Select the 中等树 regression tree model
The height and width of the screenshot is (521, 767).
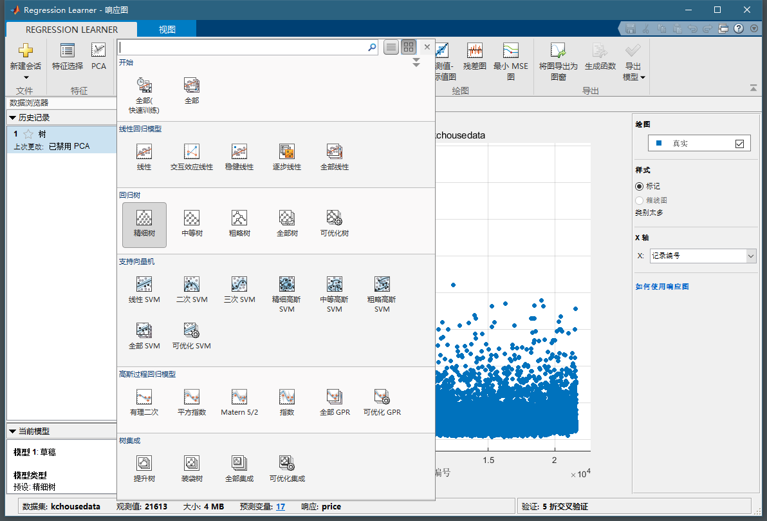(192, 223)
